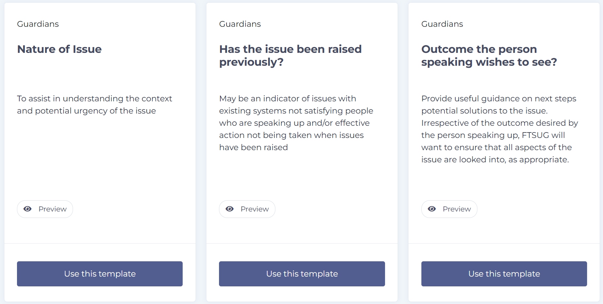Screen dimensions: 603x304
Task: Click the 'To assist in understanding the context' description
Action: pyautogui.click(x=95, y=105)
